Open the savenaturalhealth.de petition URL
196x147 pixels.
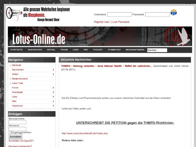click(x=85, y=133)
